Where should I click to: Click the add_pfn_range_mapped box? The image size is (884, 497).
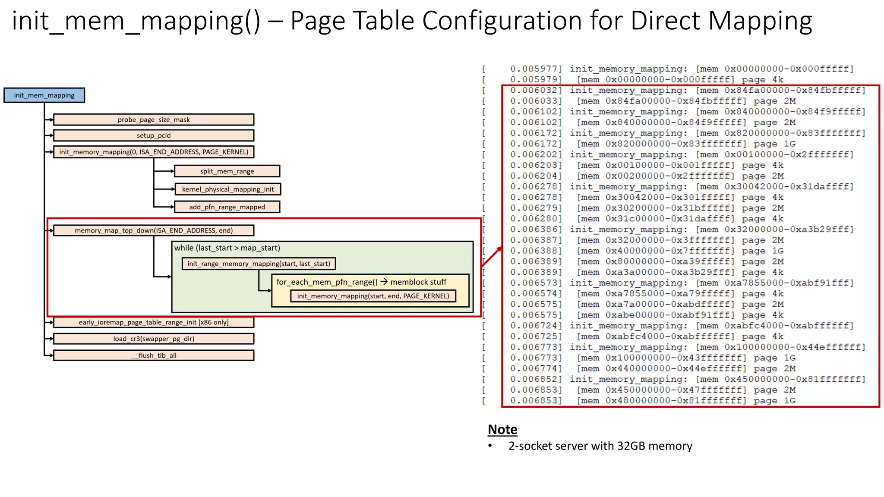click(x=227, y=207)
